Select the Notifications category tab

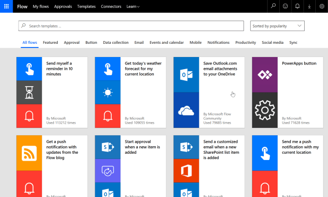point(218,43)
